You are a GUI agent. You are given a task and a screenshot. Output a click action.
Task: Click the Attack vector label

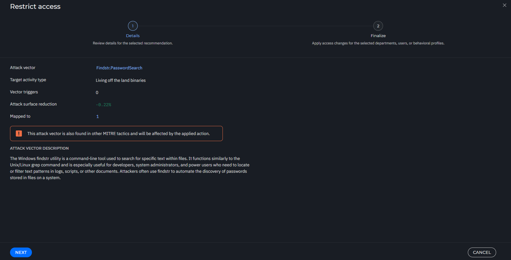[x=22, y=68]
